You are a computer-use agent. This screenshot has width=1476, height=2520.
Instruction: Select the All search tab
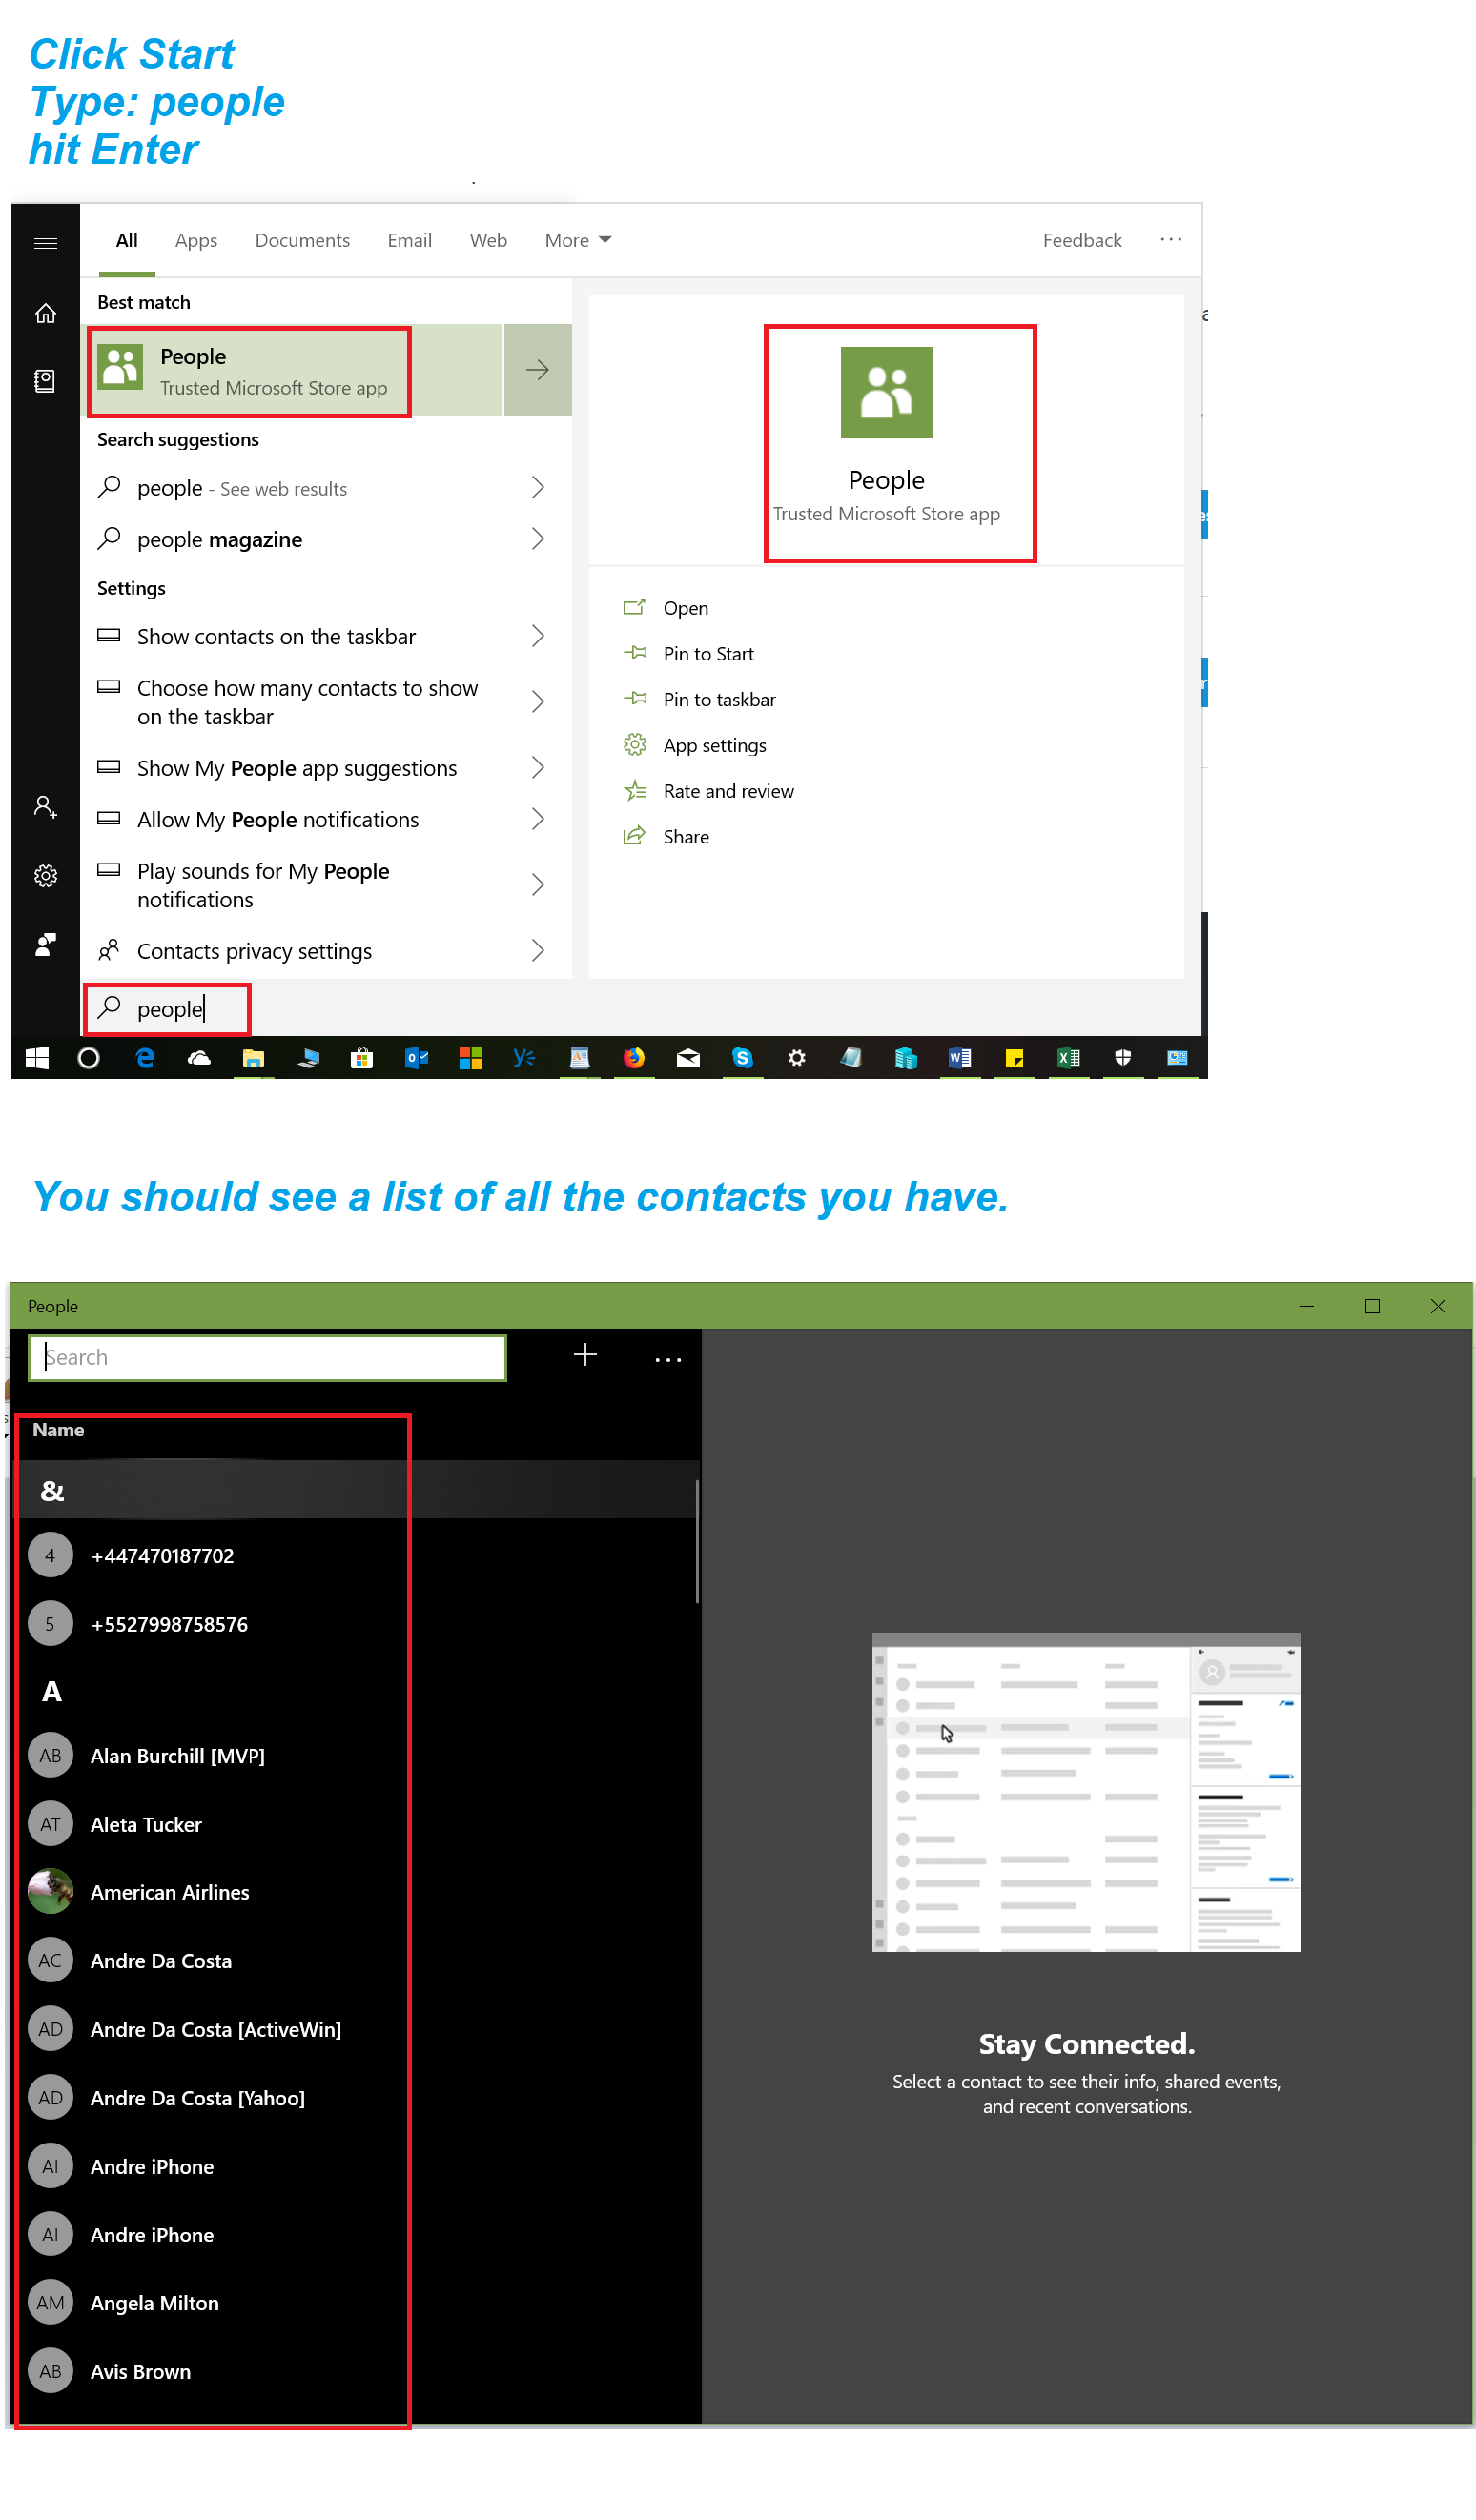tap(127, 240)
